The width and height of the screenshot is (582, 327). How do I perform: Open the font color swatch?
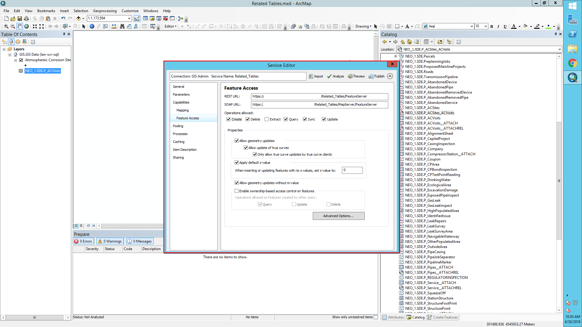pyautogui.click(x=514, y=26)
